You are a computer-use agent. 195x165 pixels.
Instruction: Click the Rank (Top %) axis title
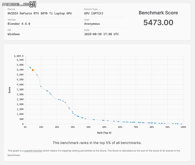click(x=104, y=133)
